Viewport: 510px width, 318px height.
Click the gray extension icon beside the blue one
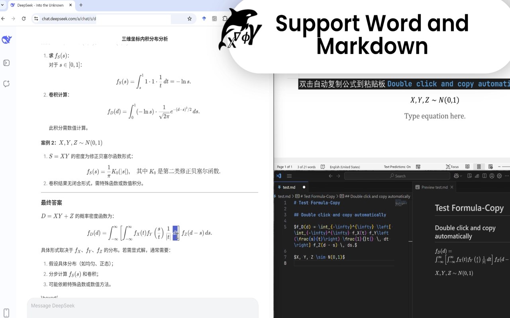pyautogui.click(x=214, y=19)
